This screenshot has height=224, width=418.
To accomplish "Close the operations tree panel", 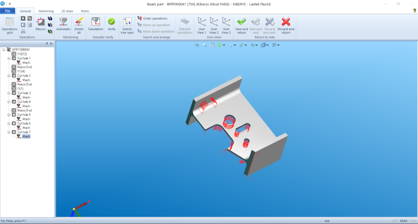I will tap(51, 43).
